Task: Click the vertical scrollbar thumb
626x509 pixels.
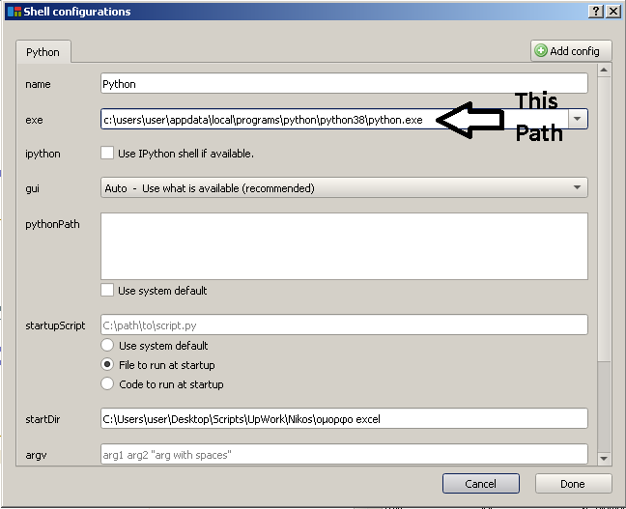Action: coord(604,219)
